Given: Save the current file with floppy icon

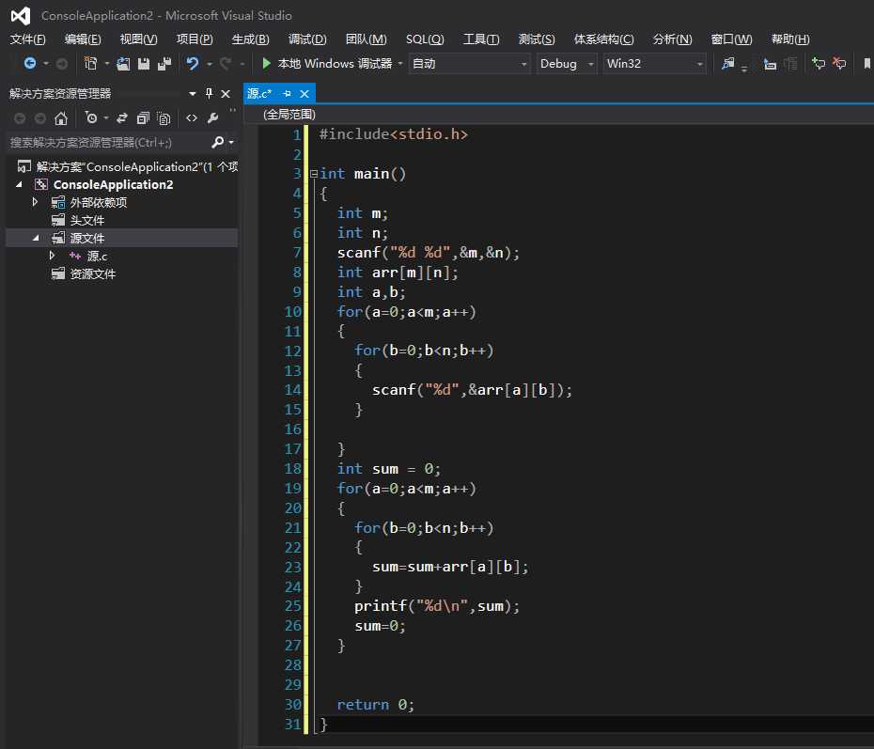Looking at the screenshot, I should click(x=144, y=64).
